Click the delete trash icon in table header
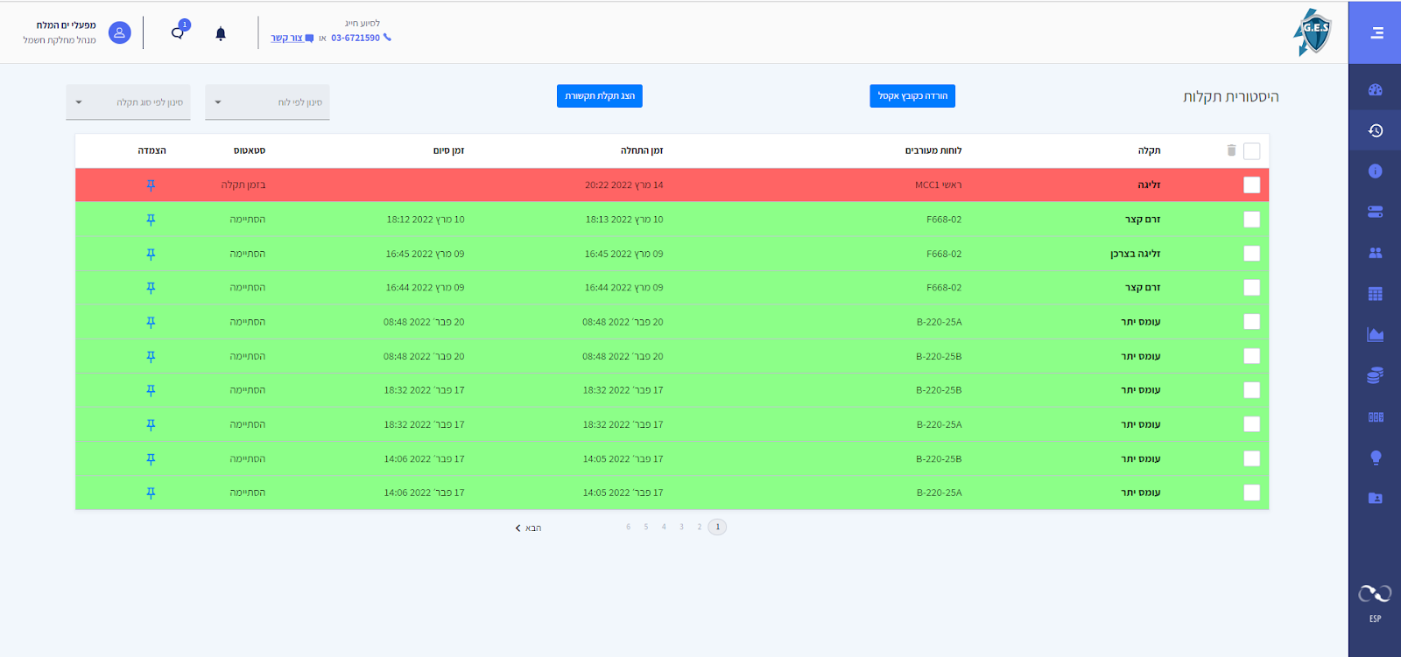 point(1231,150)
